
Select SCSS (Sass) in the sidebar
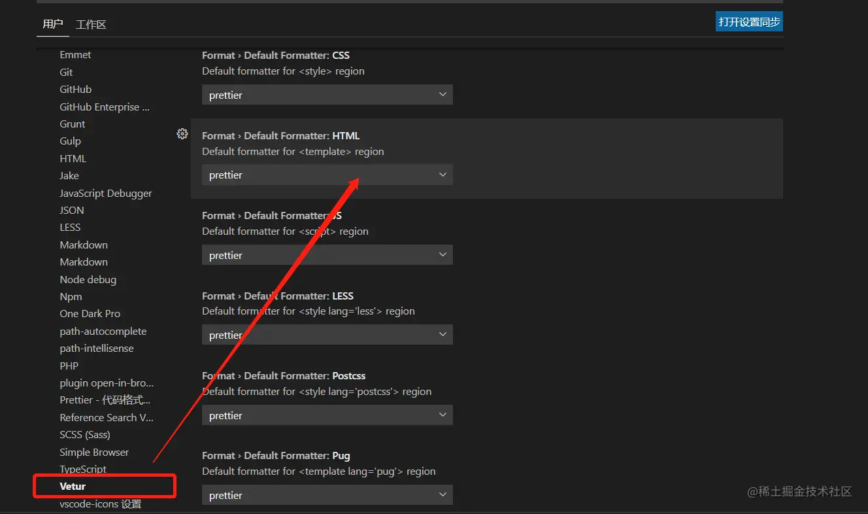click(85, 434)
